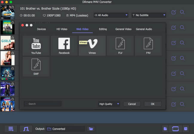Click the search icon on the second video row
The image size is (194, 134).
coord(182,27)
